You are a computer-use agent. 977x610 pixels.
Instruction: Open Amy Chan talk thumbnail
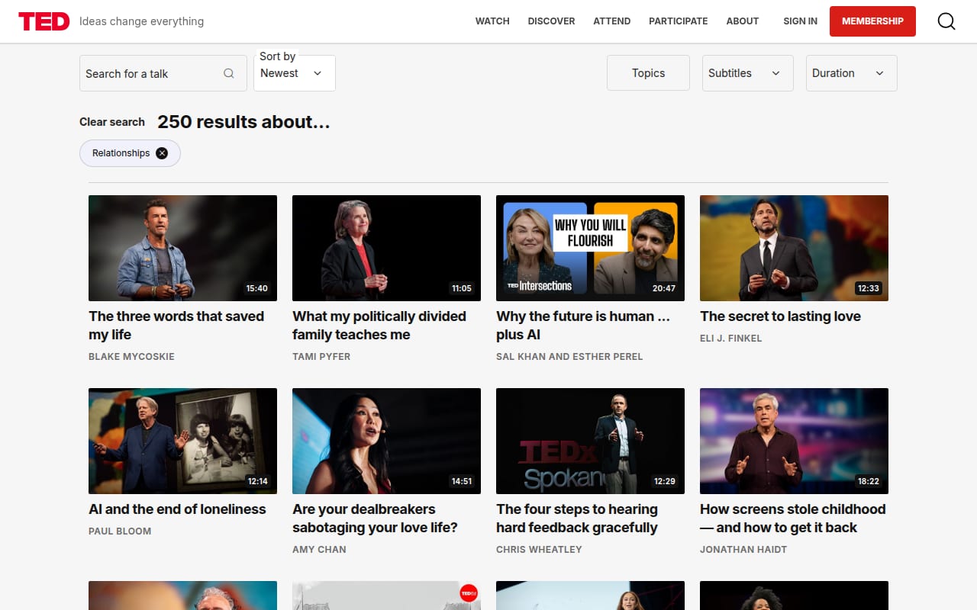[x=386, y=441]
